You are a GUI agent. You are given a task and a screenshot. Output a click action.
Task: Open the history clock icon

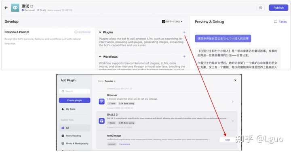[261, 8]
